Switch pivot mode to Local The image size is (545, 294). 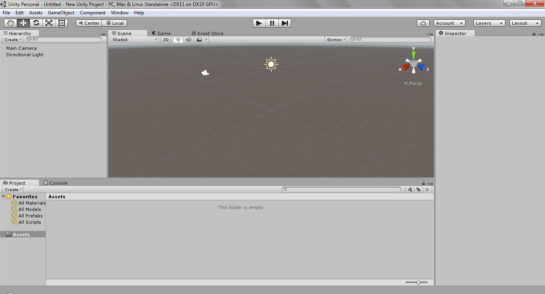115,23
